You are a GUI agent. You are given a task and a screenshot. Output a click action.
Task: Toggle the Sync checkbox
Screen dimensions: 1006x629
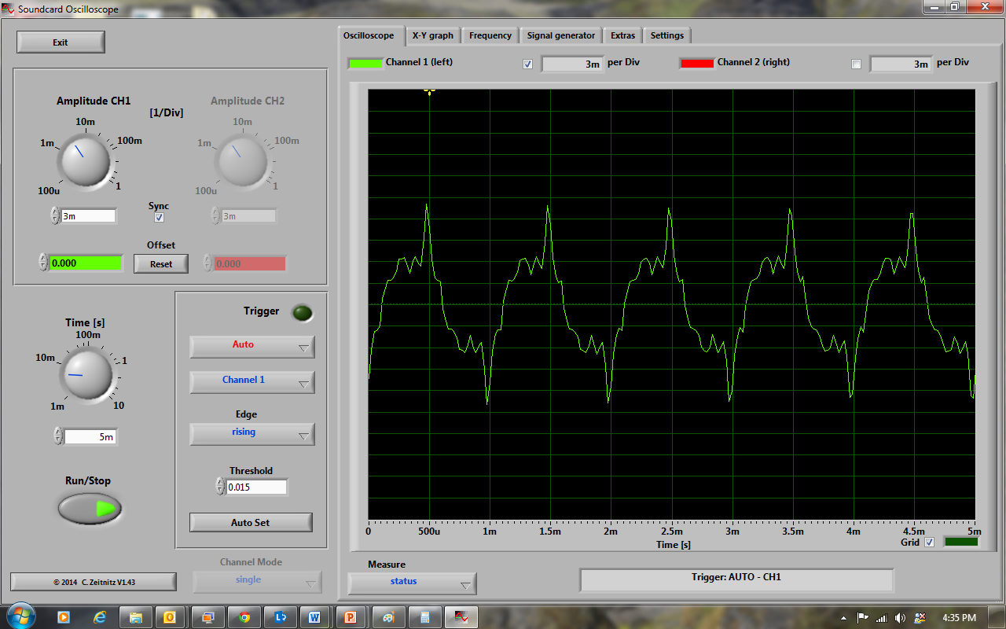tap(159, 218)
